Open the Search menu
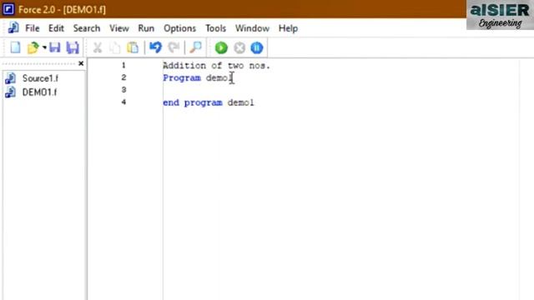The image size is (534, 300). click(x=87, y=28)
